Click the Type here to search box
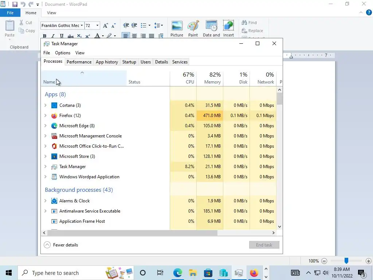373x280 pixels. [76, 273]
